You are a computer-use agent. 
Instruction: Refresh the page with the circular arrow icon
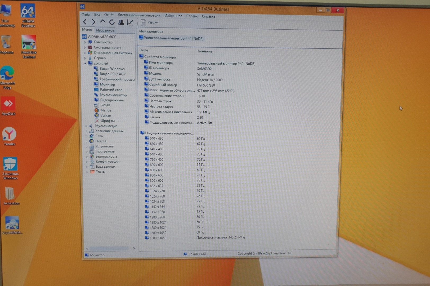pos(112,22)
